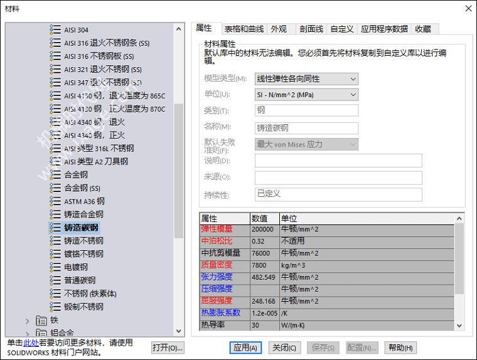Image resolution: width=477 pixels, height=360 pixels.
Task: Click icon beside 普通碳钢
Action: coord(55,280)
